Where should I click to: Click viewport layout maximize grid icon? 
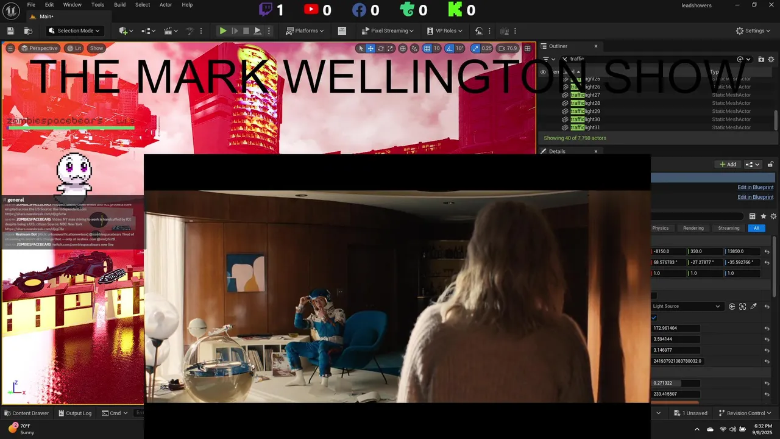pyautogui.click(x=528, y=48)
